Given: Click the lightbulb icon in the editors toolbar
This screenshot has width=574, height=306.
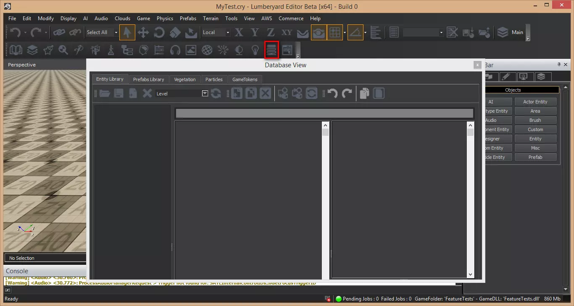Looking at the screenshot, I should pyautogui.click(x=255, y=50).
